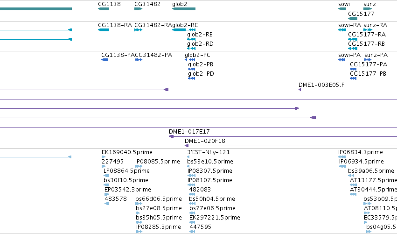
Task: Select EST AT13177.5prime
Action: (x=353, y=185)
